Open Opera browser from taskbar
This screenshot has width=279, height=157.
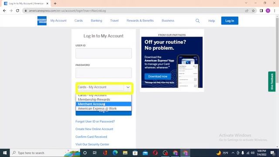coord(155,153)
